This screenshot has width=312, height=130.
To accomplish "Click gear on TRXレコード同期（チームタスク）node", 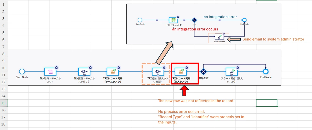I will click(119, 68).
